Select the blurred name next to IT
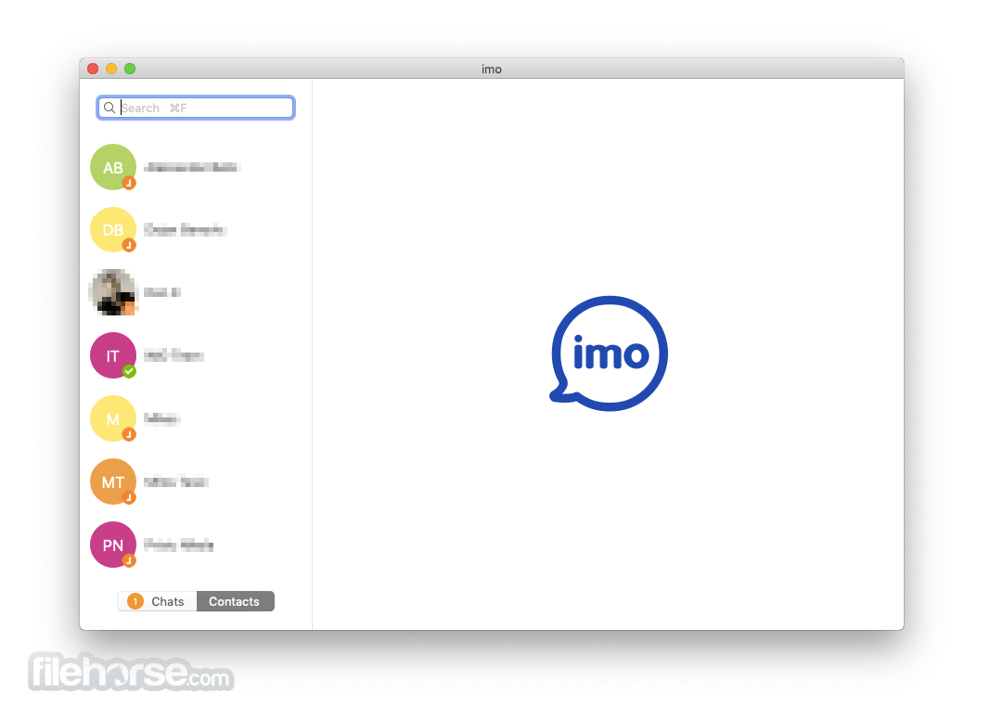The width and height of the screenshot is (1003, 719). pos(174,355)
